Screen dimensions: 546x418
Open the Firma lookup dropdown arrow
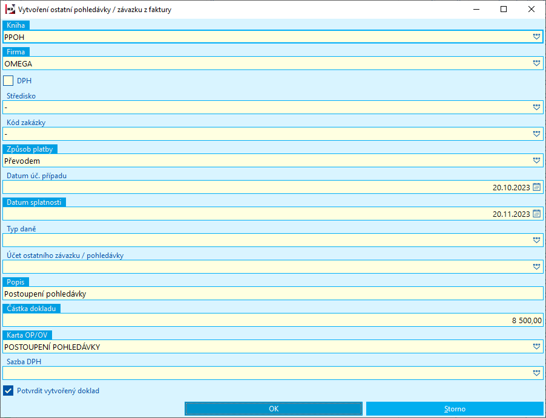tap(536, 63)
